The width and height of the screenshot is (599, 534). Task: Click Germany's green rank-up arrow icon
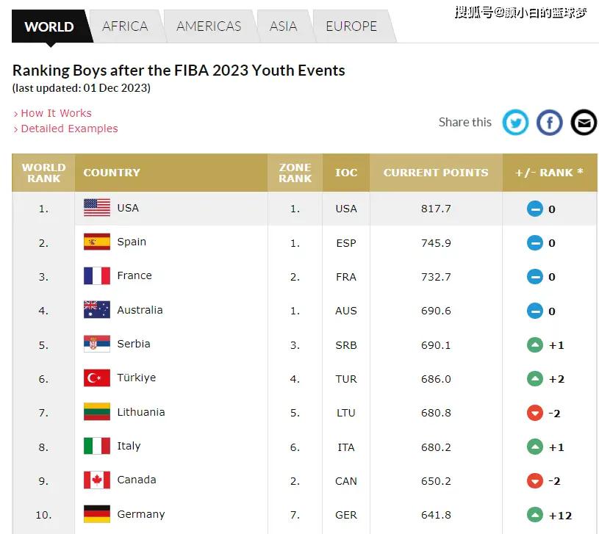coord(535,515)
